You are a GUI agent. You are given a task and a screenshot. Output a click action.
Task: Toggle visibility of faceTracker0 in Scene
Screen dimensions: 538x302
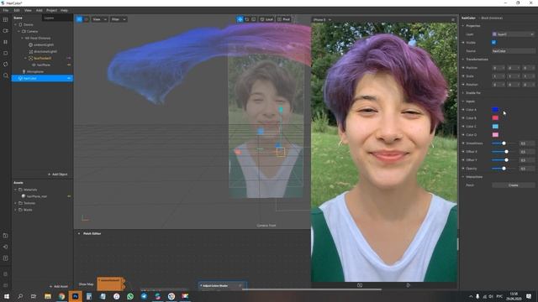tap(69, 58)
